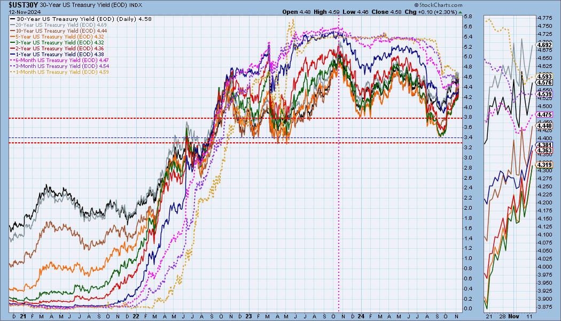
Task: Select the 30-Year US Treasury Yield (Daily) legend entry
Action: click(x=82, y=19)
